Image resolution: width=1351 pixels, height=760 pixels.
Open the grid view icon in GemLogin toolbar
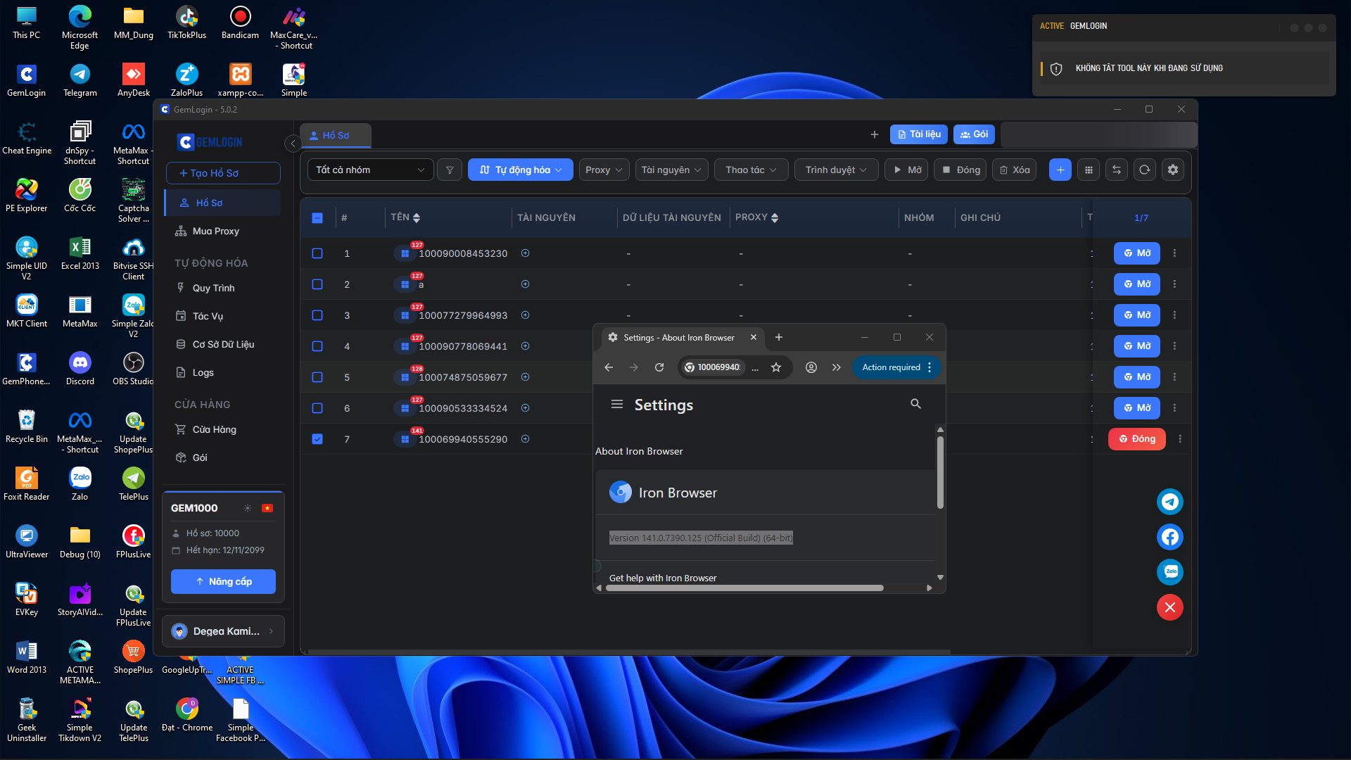pyautogui.click(x=1089, y=170)
